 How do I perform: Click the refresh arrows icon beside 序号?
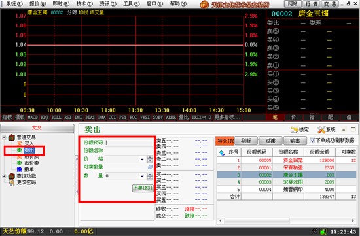(x=222, y=152)
